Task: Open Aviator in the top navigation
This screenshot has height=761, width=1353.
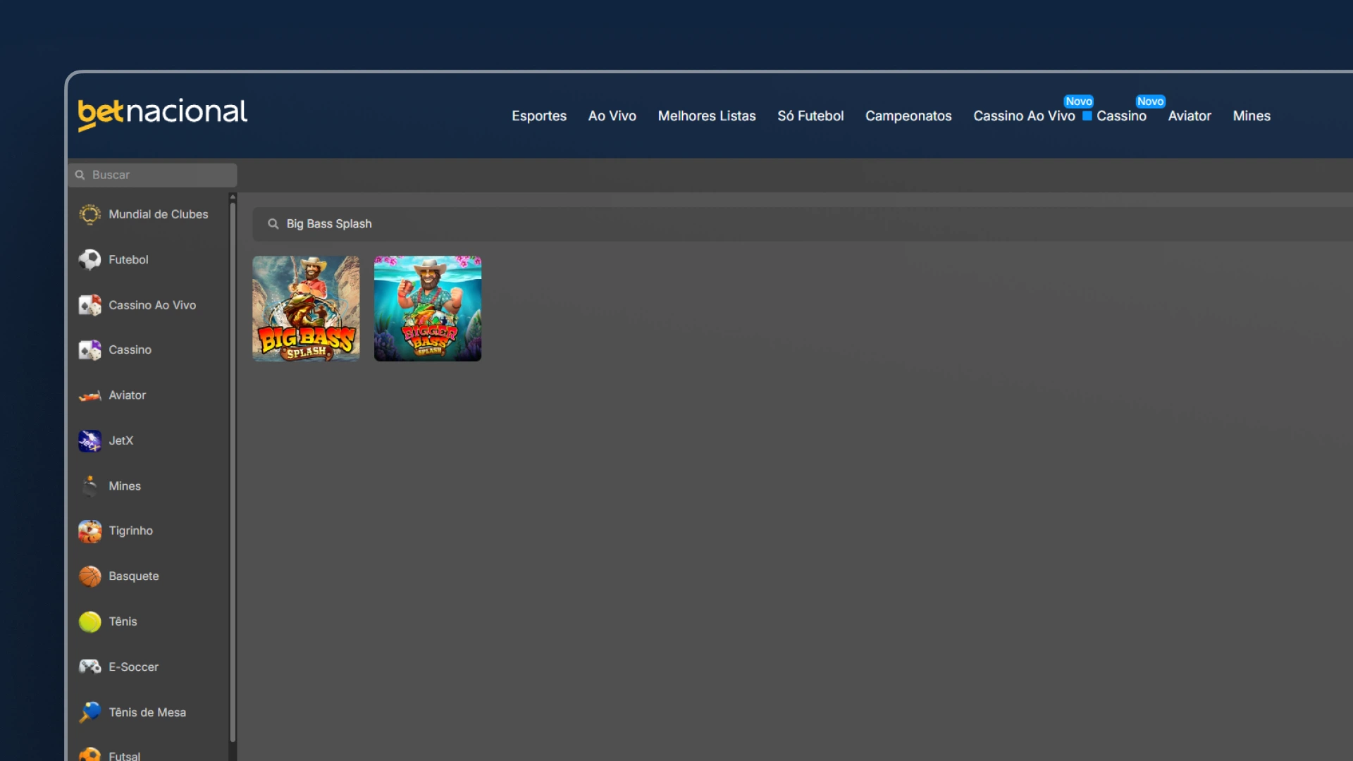Action: click(1190, 116)
